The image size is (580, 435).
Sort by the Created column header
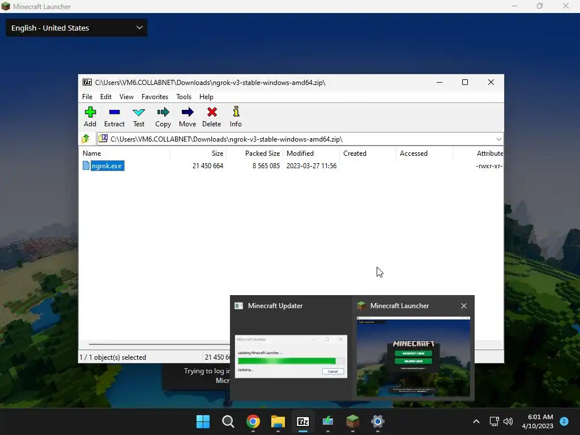click(368, 153)
